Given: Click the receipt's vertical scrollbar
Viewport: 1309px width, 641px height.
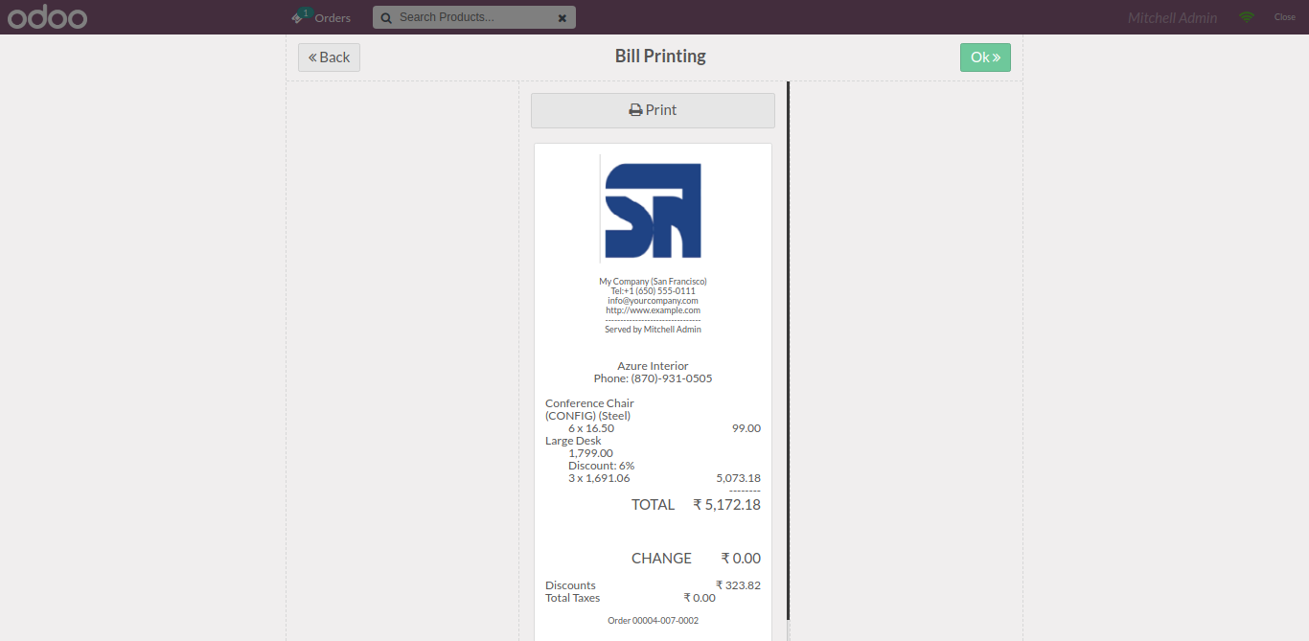Looking at the screenshot, I should tap(788, 350).
